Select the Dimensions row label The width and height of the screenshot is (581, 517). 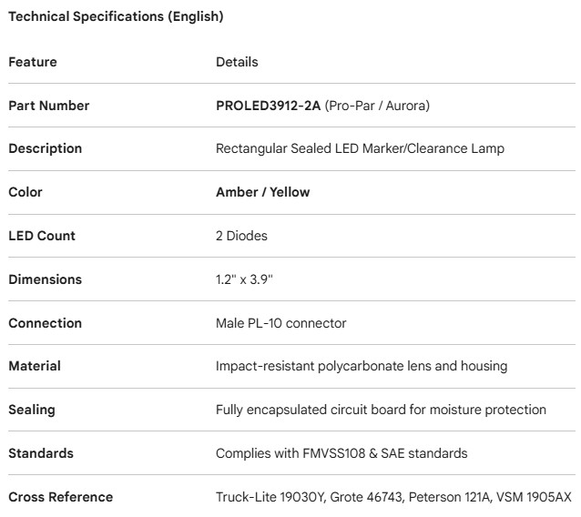pyautogui.click(x=45, y=279)
